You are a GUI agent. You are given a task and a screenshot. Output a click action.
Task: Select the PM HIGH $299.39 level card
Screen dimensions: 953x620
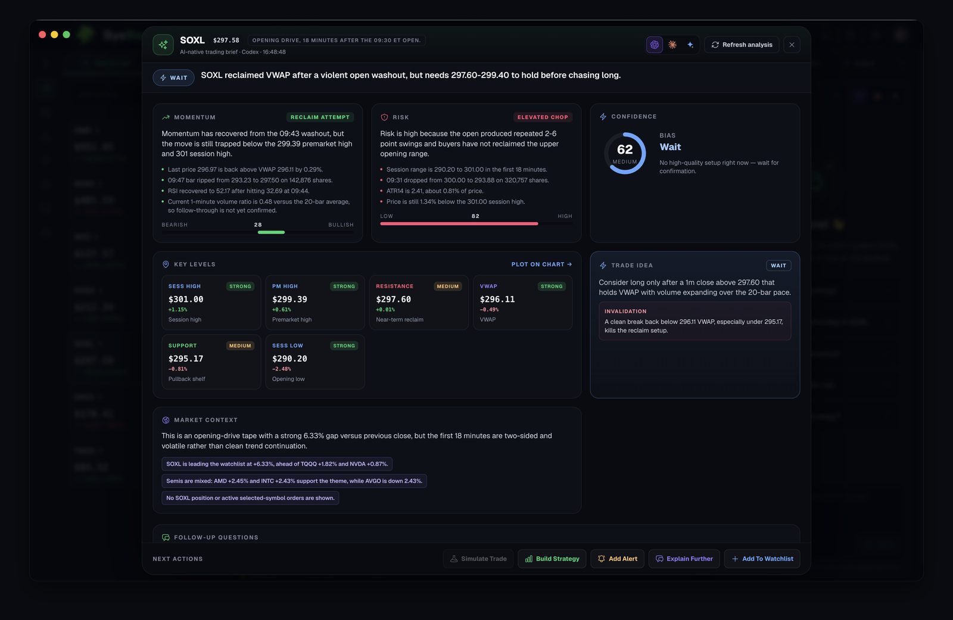315,303
